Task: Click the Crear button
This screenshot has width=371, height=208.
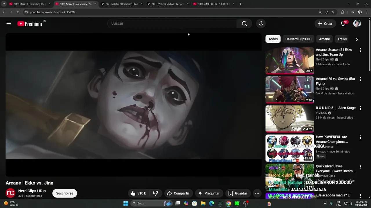Action: [x=325, y=24]
